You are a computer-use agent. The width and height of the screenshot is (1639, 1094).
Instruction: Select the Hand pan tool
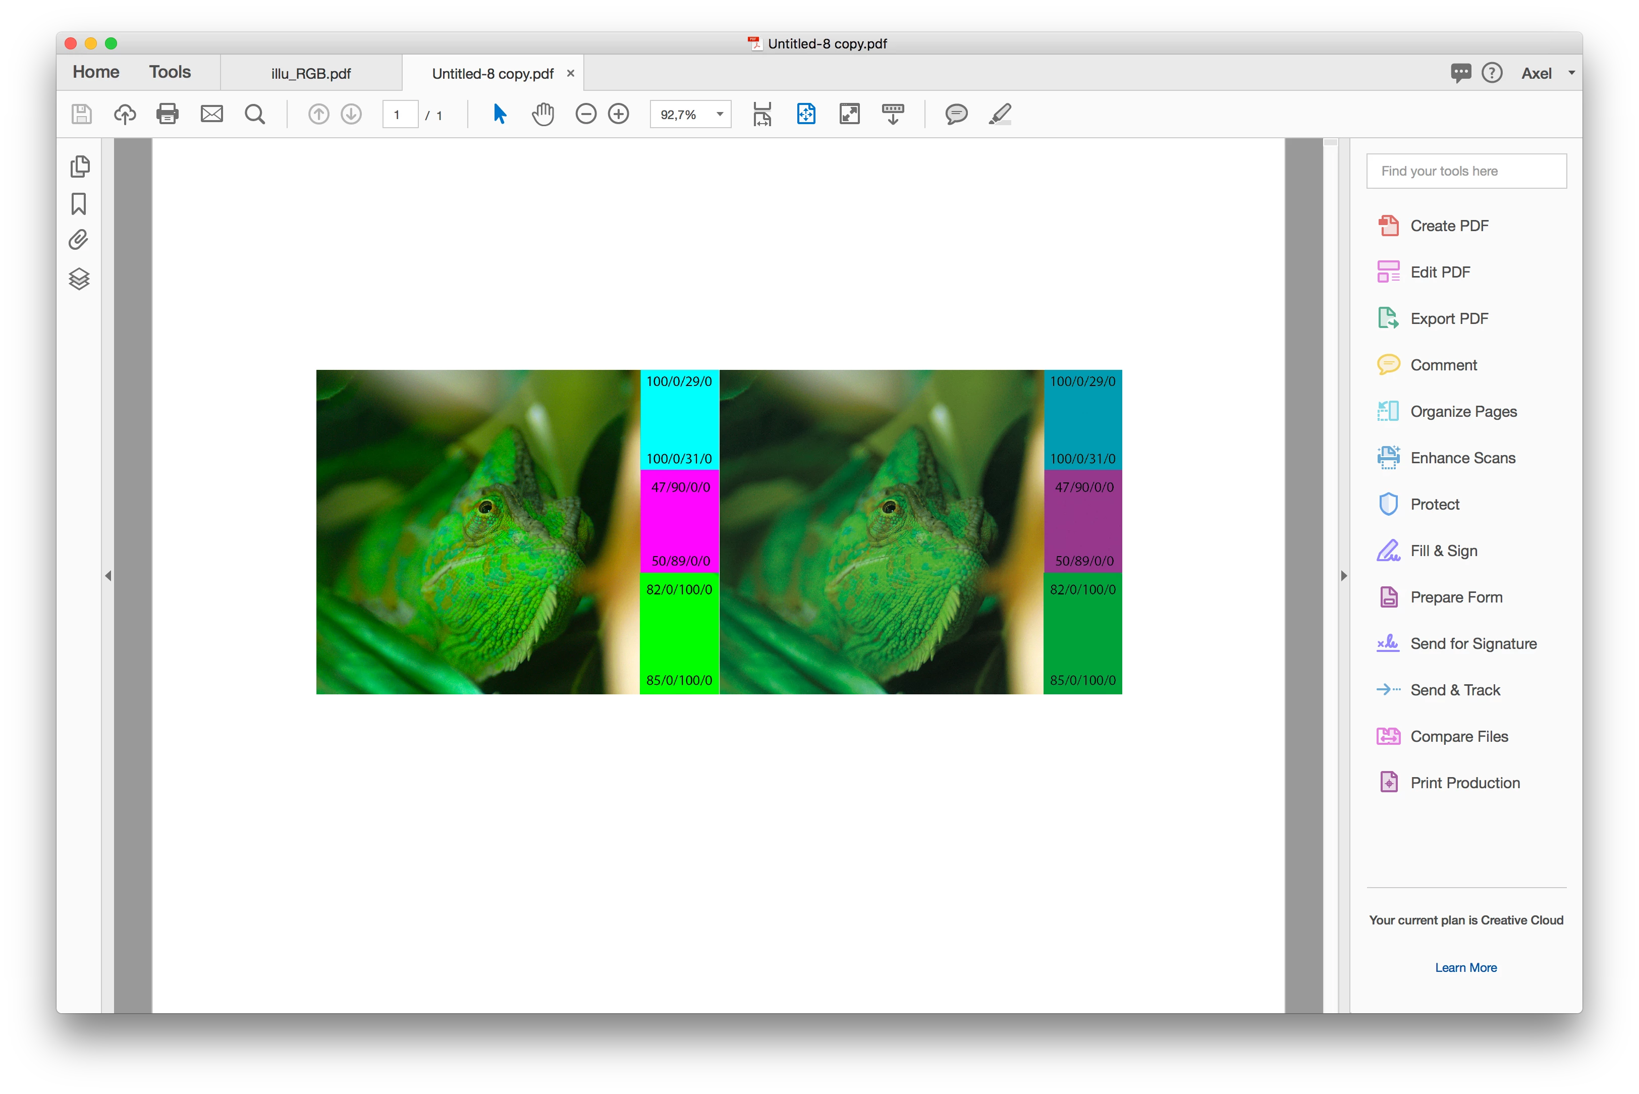coord(542,114)
